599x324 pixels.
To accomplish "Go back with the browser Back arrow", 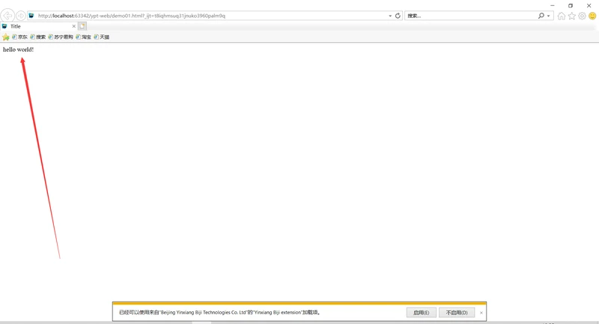I will [7, 16].
